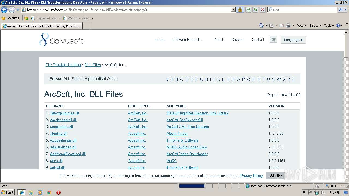The height and width of the screenshot is (196, 349).
Task: Open the Privacy Policy link
Action: (x=251, y=176)
